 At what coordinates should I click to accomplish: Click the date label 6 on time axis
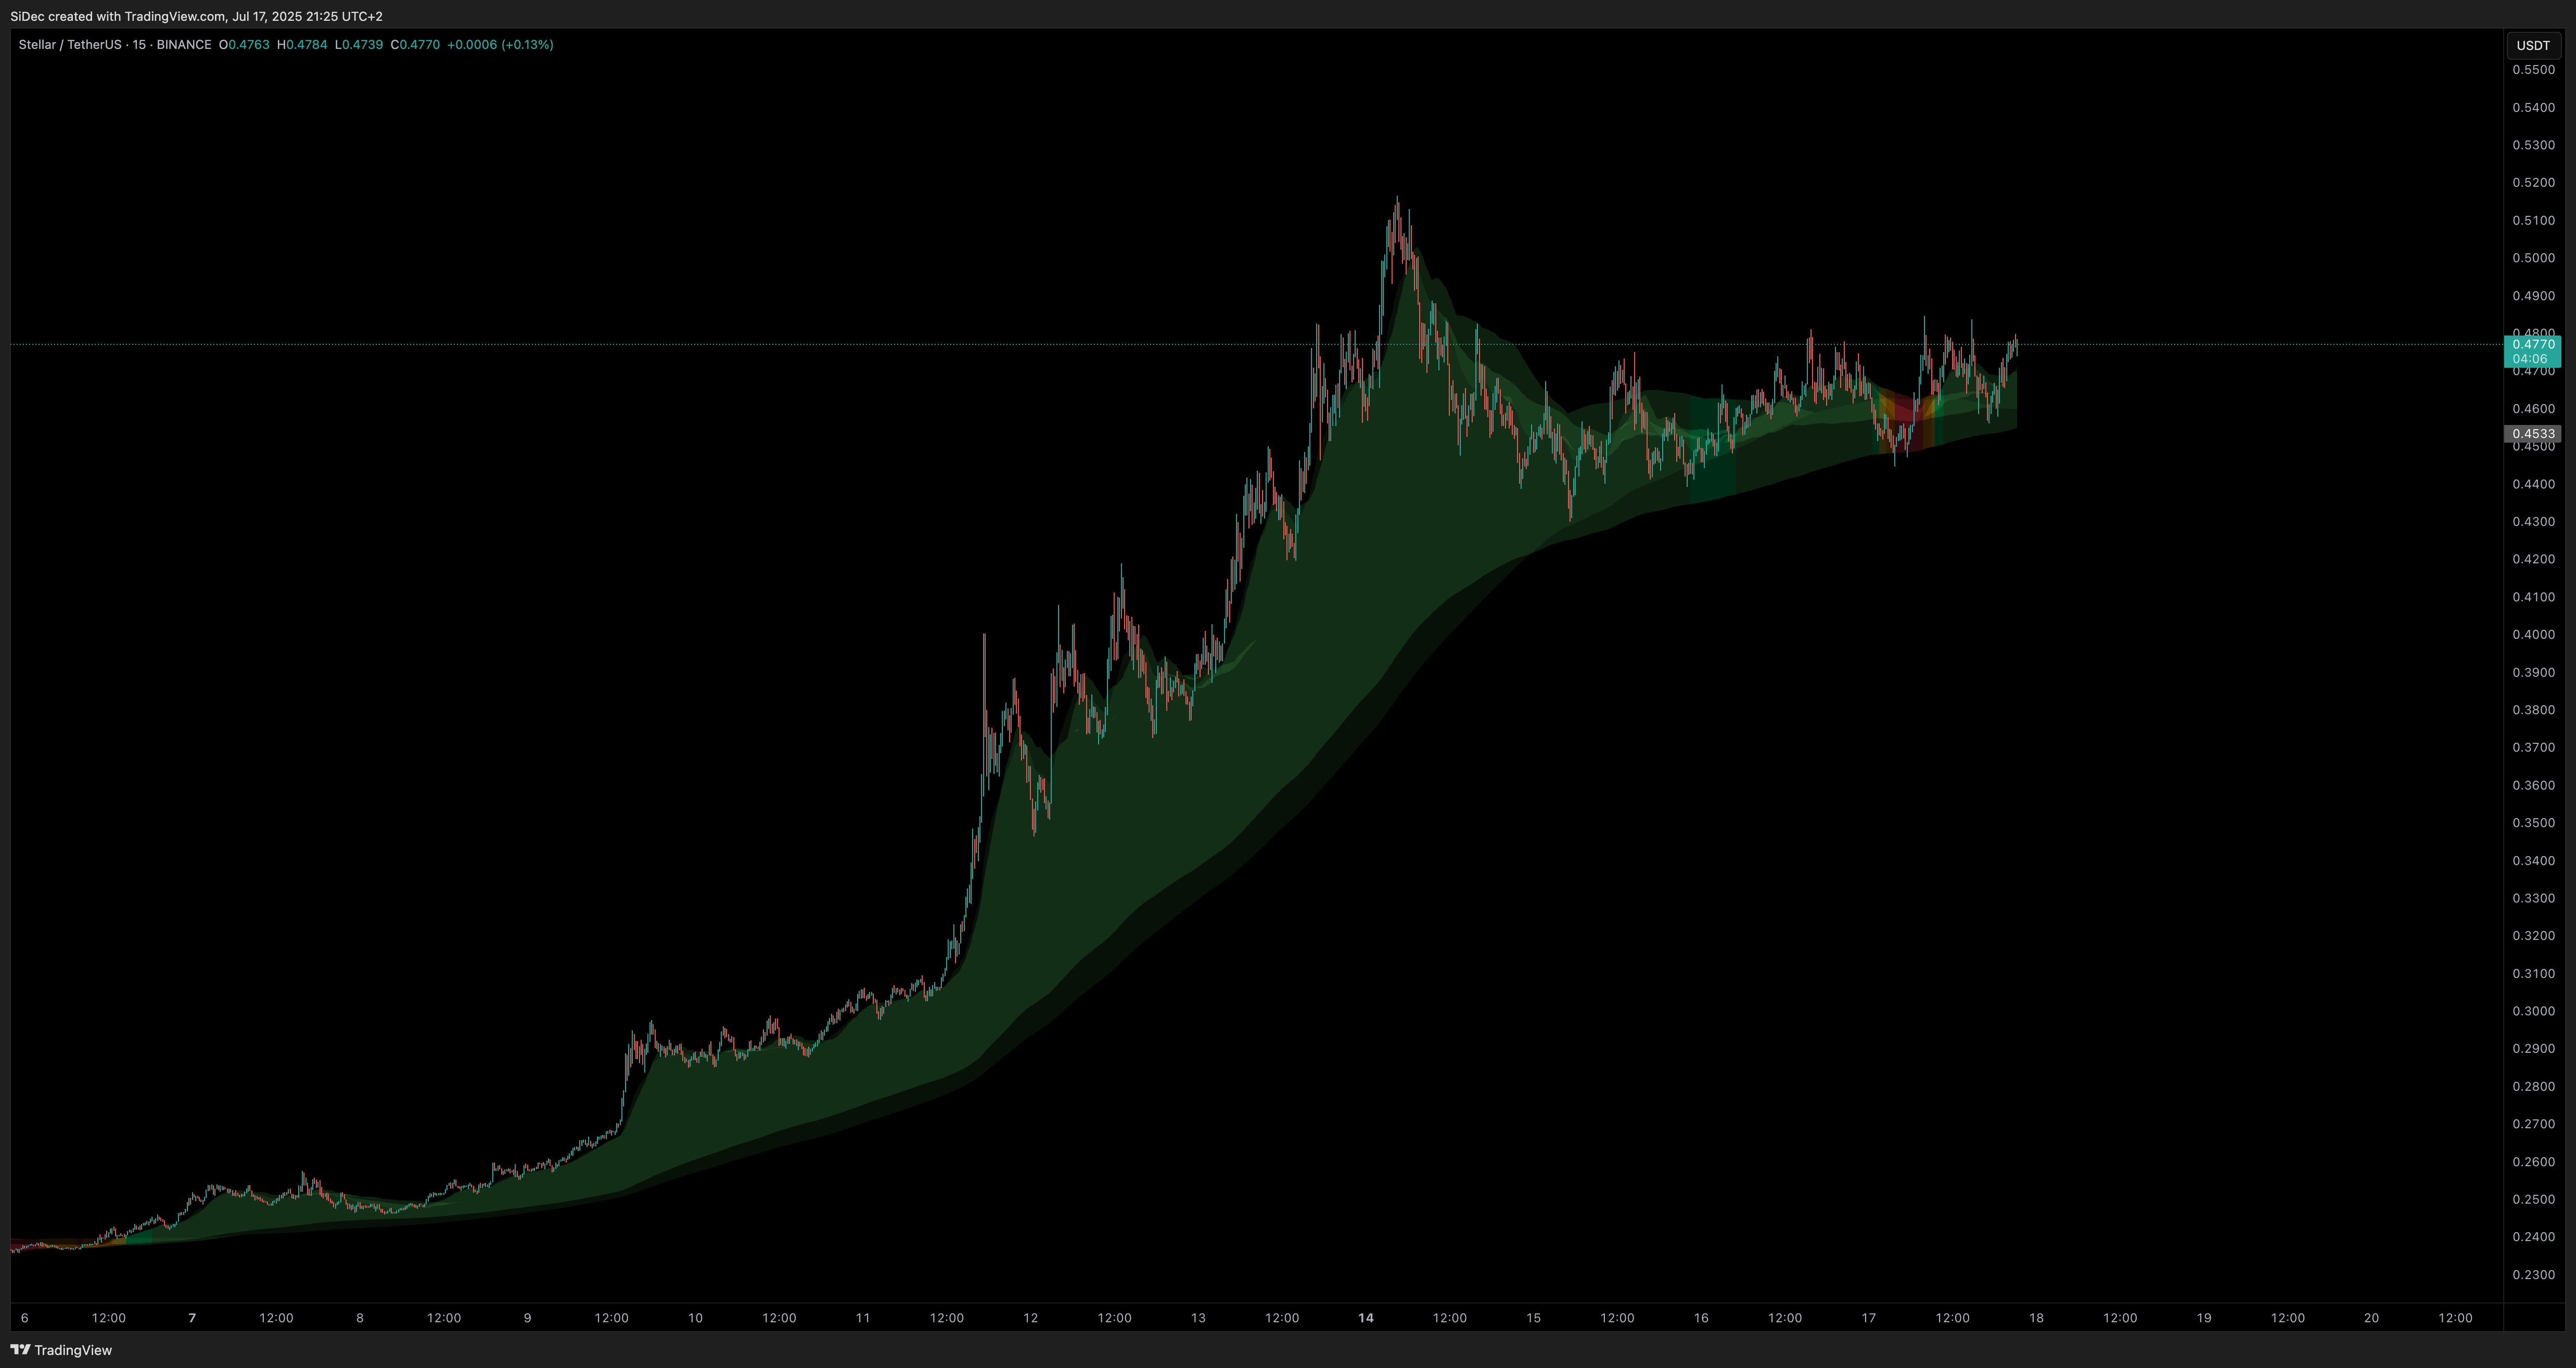(x=25, y=1318)
